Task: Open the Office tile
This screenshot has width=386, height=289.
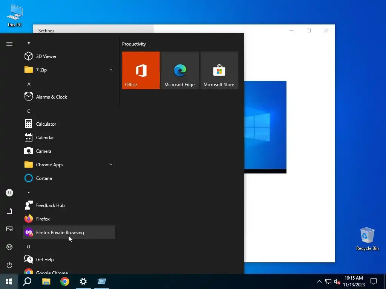Action: coord(141,70)
